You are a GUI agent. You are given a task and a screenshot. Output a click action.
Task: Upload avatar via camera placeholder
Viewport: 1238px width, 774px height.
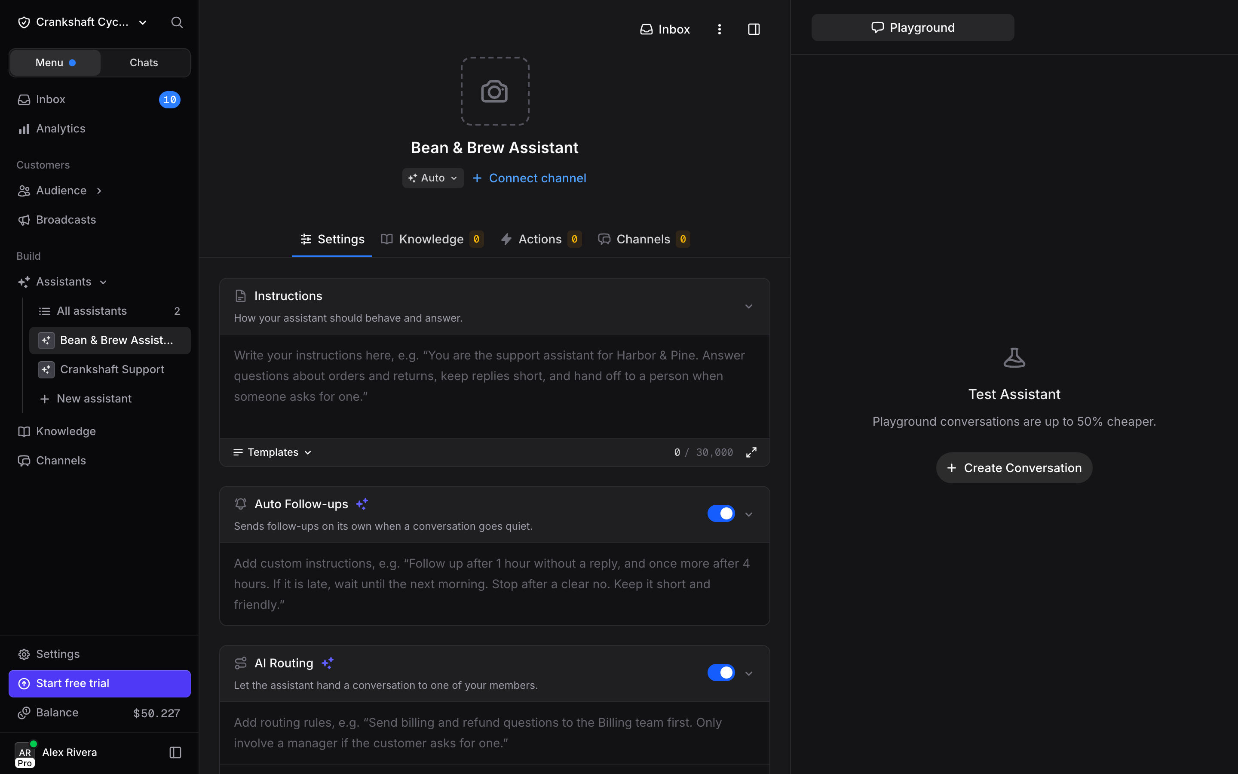[495, 91]
